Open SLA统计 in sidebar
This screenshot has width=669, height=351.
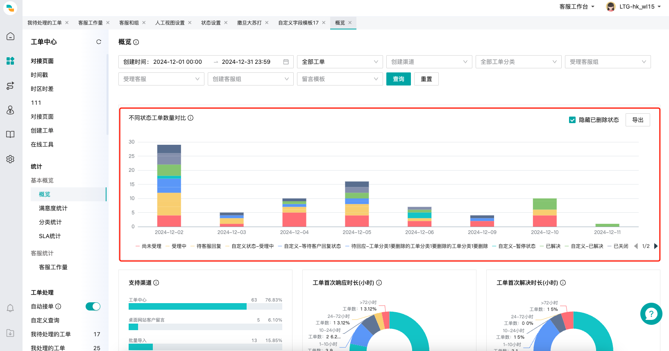click(x=50, y=236)
